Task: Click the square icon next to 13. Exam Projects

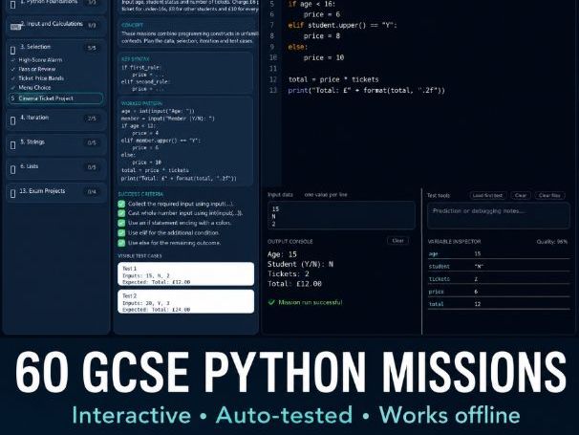Action: tap(13, 194)
